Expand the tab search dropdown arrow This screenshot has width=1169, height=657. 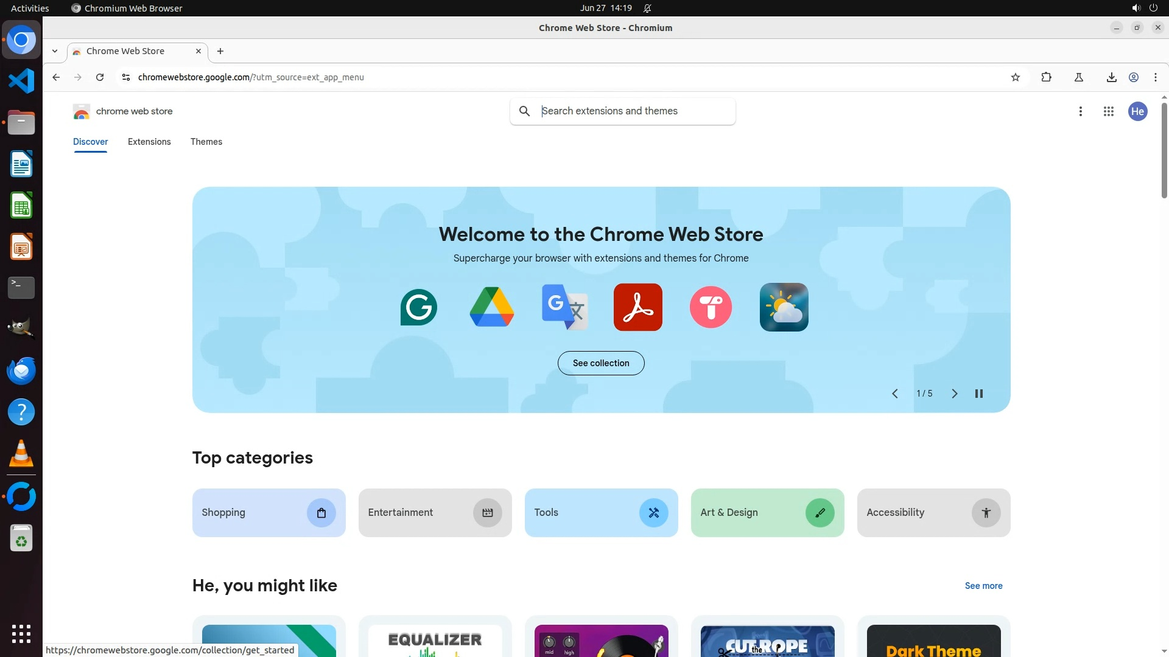click(55, 51)
